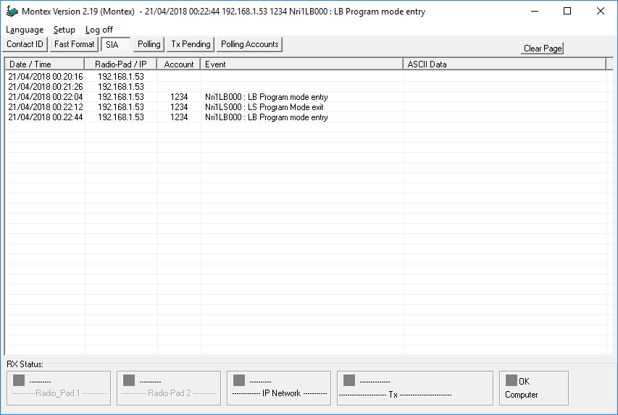
Task: Click the Radio-Pad 2 status indicator square
Action: pyautogui.click(x=129, y=380)
